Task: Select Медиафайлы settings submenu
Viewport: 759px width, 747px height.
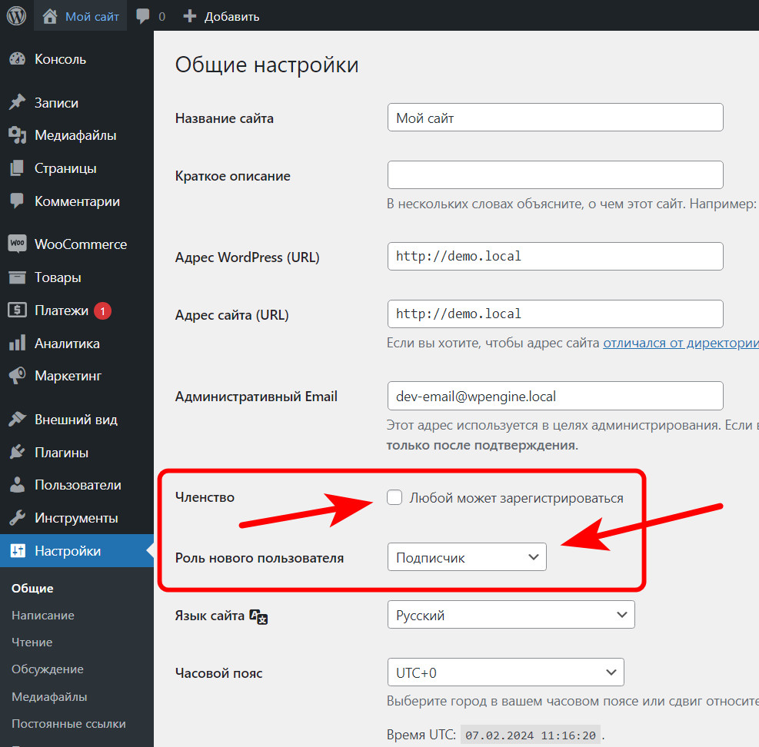Action: pos(49,697)
